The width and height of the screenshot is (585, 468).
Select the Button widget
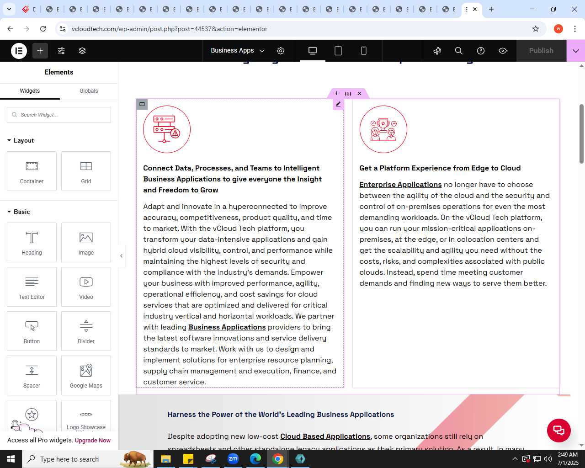[x=32, y=331]
